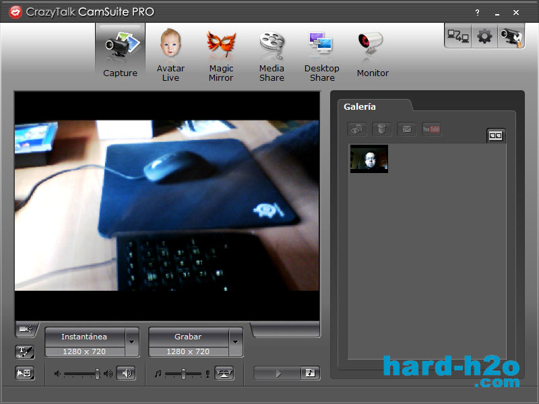Open Desktop Share mode

point(322,55)
